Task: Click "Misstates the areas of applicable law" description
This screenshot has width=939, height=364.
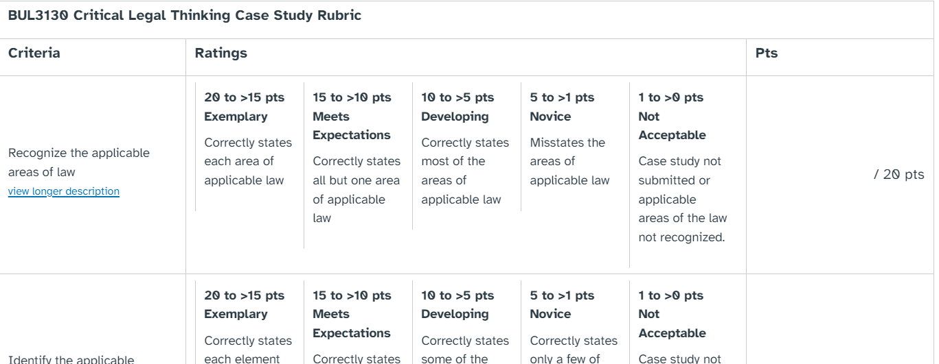Action: tap(569, 162)
